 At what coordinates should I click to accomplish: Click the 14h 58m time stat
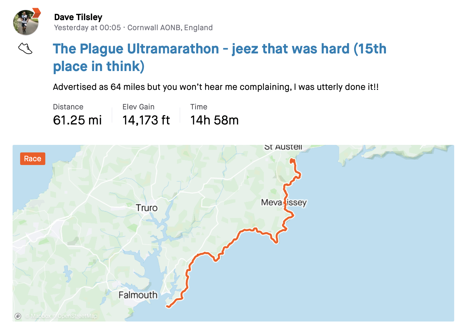[x=215, y=120]
